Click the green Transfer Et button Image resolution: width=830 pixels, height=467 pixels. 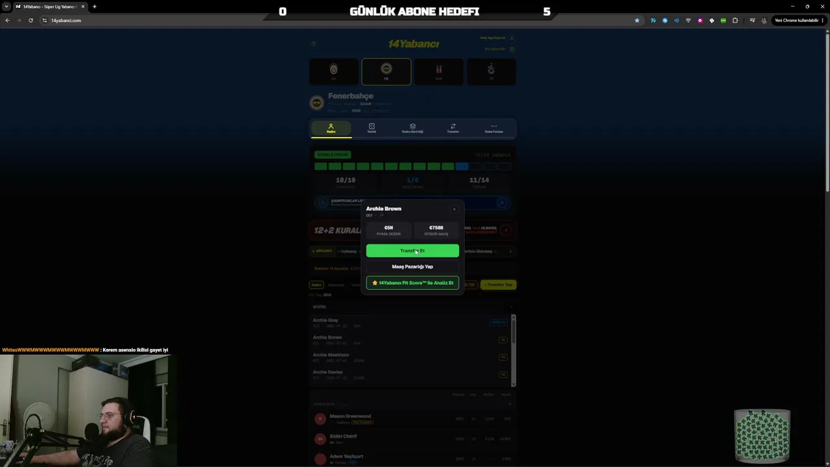click(x=412, y=251)
